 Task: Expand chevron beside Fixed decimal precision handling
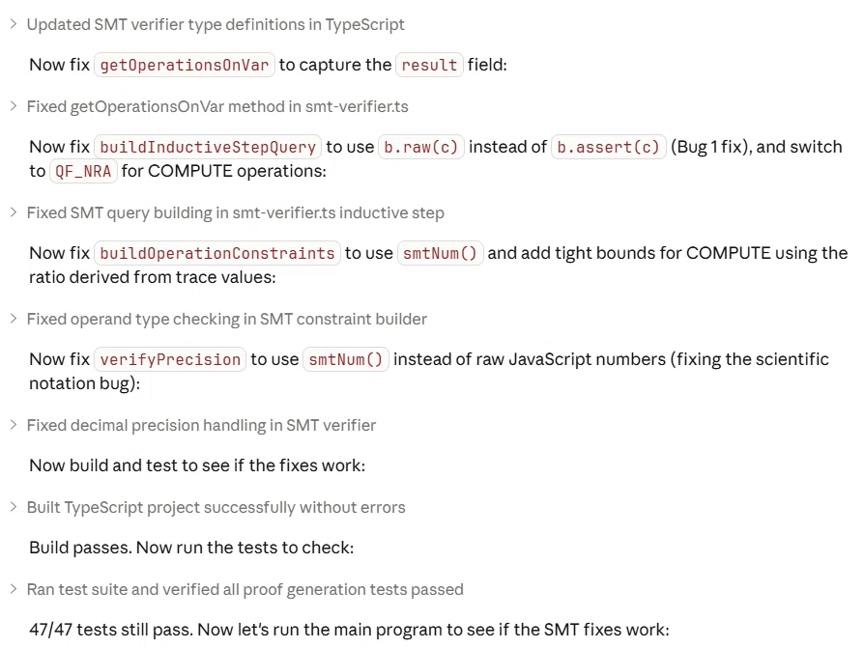(14, 425)
